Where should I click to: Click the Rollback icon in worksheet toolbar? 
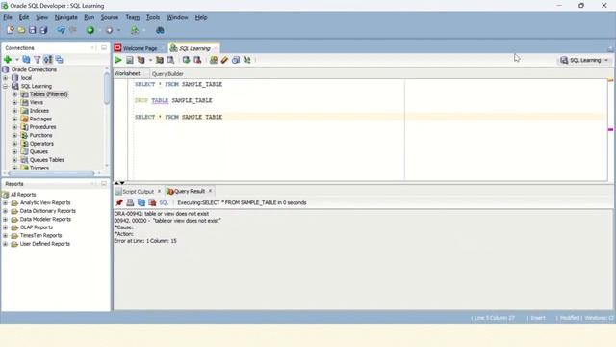click(x=197, y=60)
